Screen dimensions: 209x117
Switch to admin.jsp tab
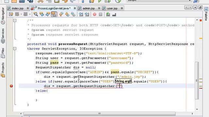point(89,8)
